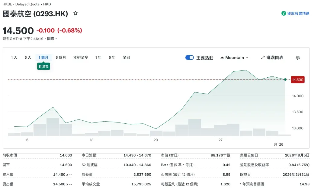The height and width of the screenshot is (189, 314).
Task: Click the 6 date label on x-axis
Action: click(27, 140)
